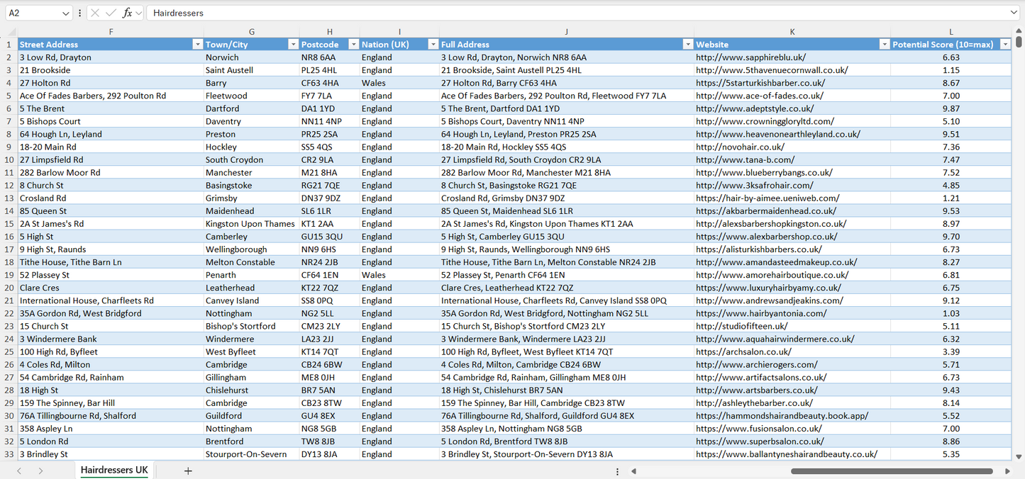
Task: Expand the formula bar with the chevron
Action: [x=1014, y=13]
